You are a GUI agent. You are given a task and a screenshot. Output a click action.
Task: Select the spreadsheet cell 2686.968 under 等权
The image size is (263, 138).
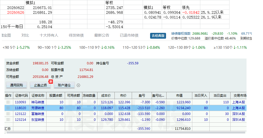114,12
